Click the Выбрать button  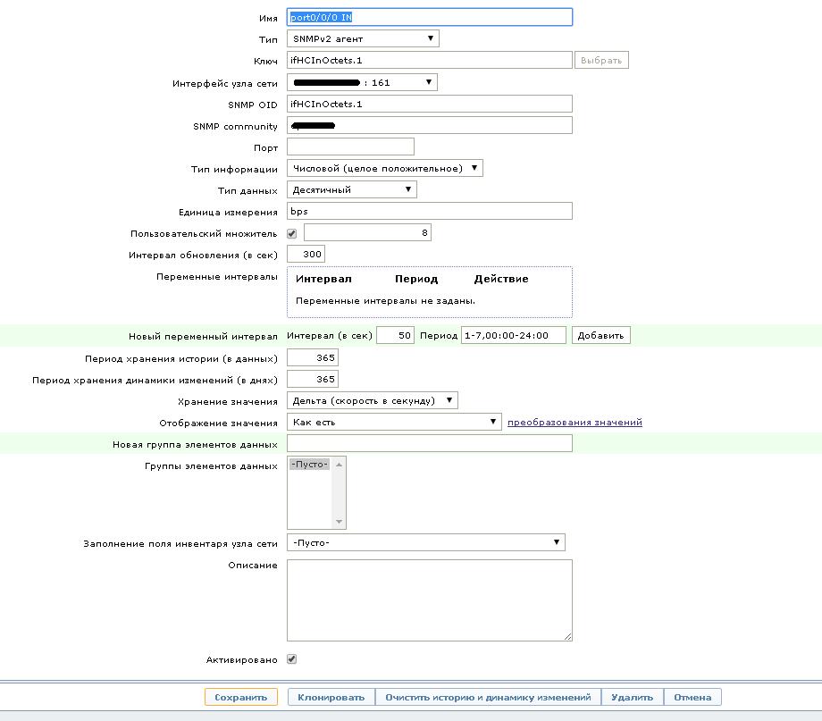click(x=601, y=60)
